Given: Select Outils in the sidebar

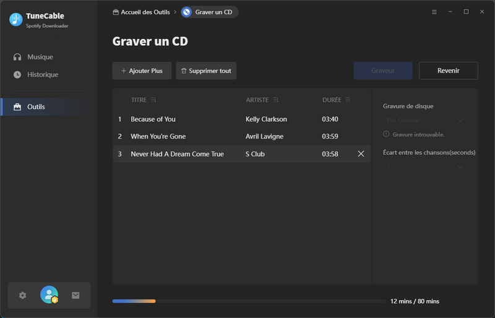Looking at the screenshot, I should (x=36, y=107).
